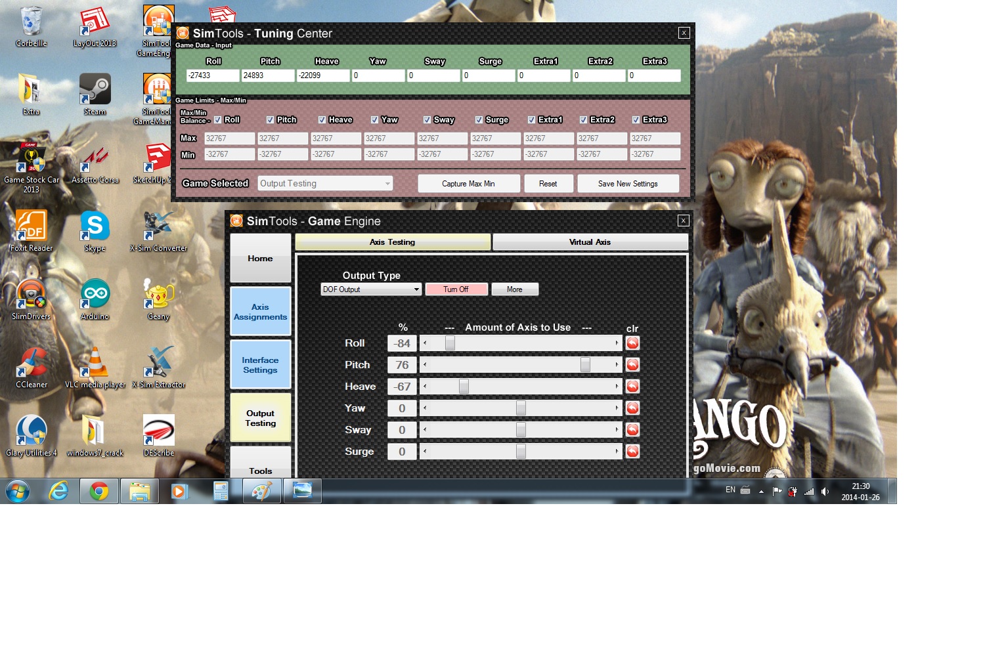
Task: Click the More button beside Turn Off
Action: point(515,289)
